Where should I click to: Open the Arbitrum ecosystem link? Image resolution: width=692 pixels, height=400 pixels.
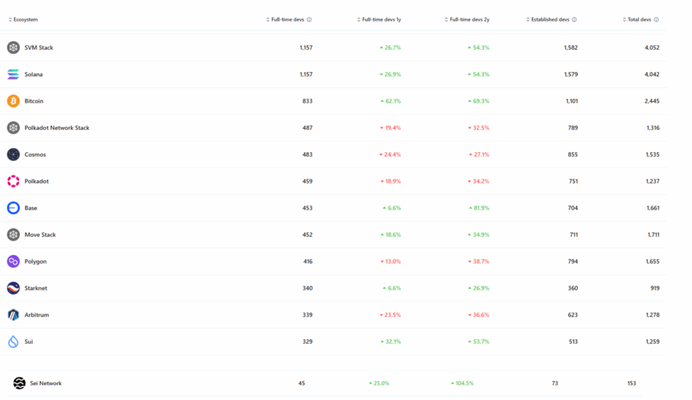point(36,314)
